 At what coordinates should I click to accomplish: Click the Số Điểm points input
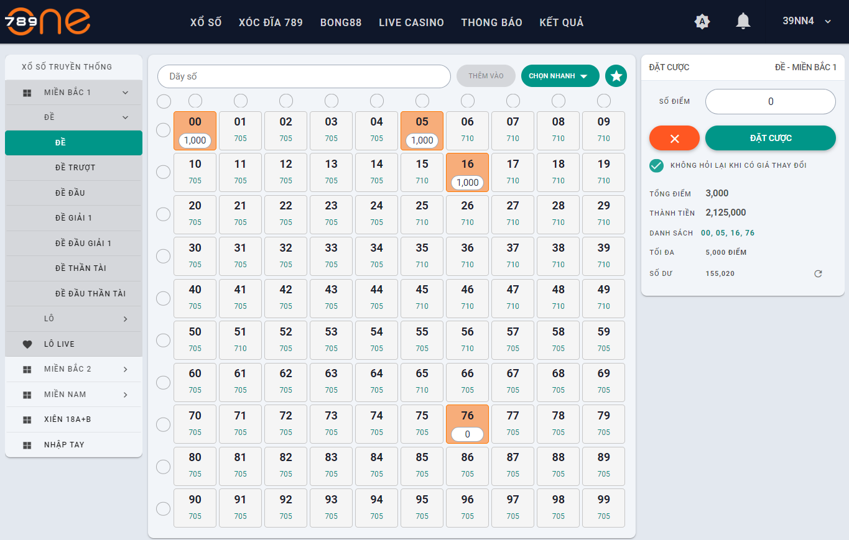(x=771, y=102)
